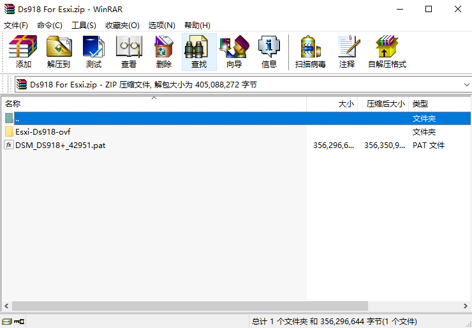Open the 帮助(H) menu
The width and height of the screenshot is (472, 328).
197,26
